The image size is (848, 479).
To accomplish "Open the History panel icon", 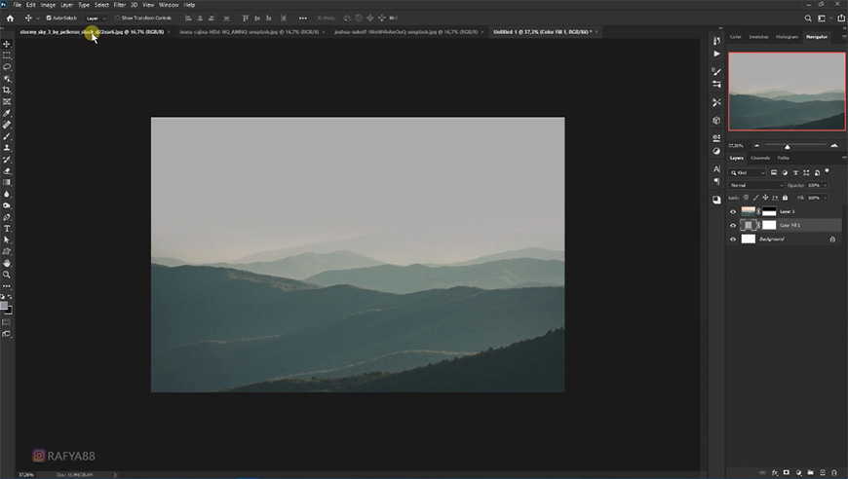I will 716,41.
